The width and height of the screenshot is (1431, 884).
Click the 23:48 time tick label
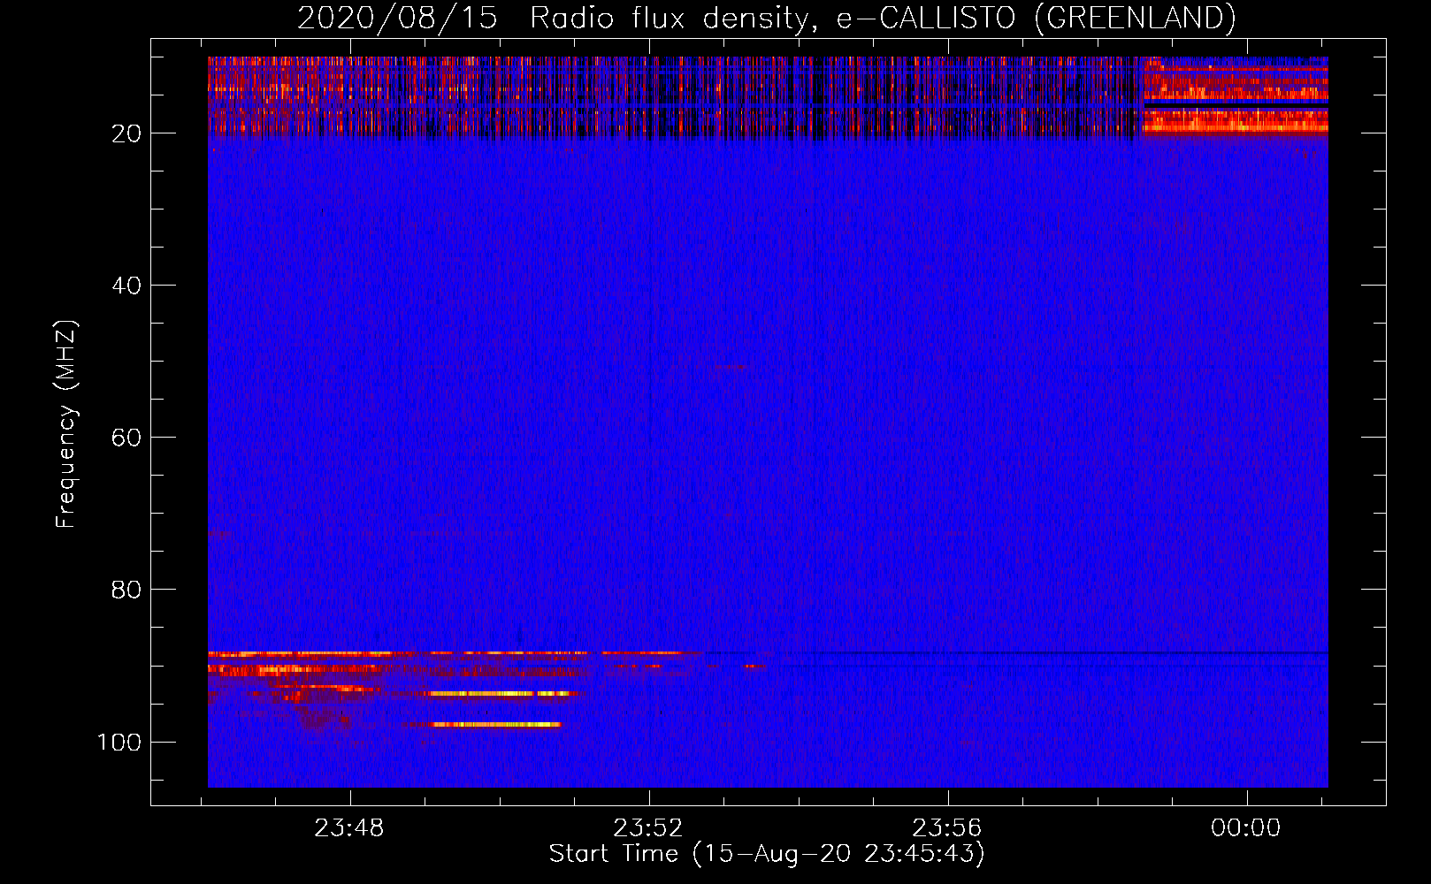[x=349, y=828]
